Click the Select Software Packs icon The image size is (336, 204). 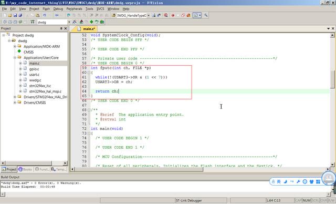(x=97, y=22)
